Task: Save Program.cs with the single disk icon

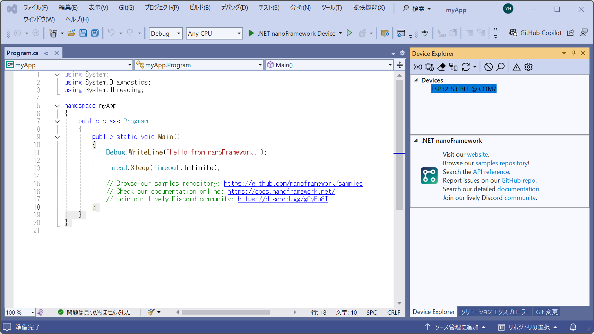Action: point(83,33)
